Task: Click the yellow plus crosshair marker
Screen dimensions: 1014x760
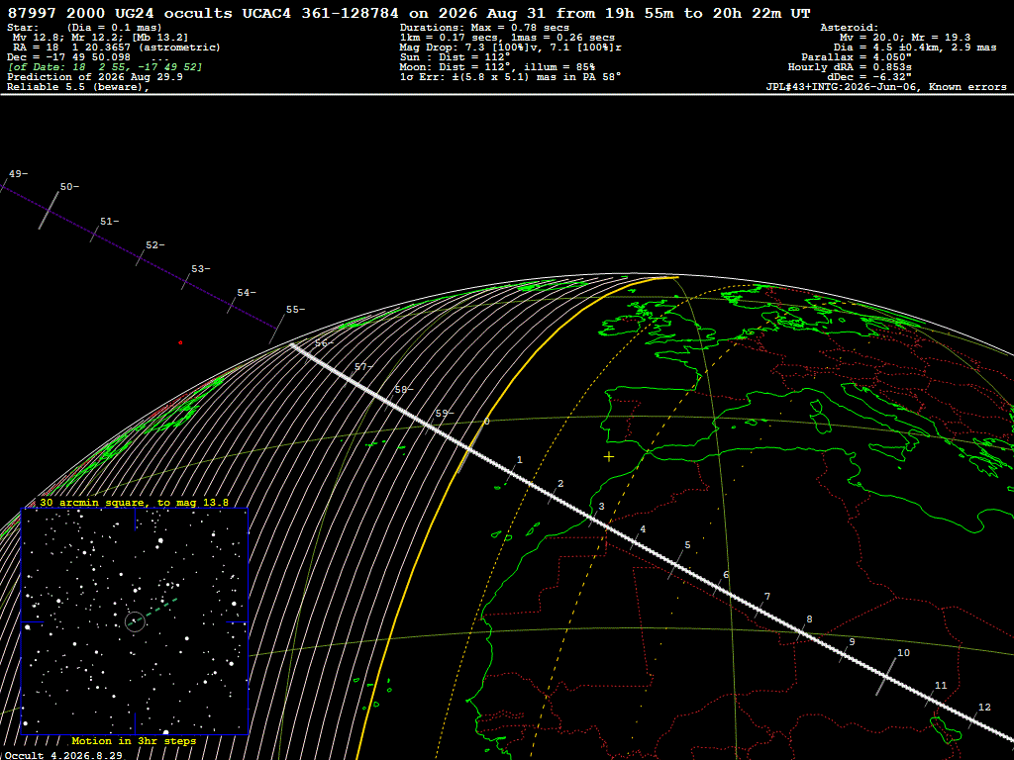Action: (609, 457)
